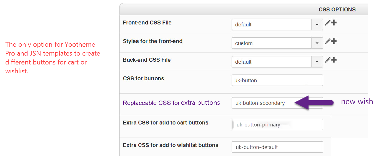
Task: Open the Back-end CSS File dropdown arrow
Action: (x=317, y=62)
